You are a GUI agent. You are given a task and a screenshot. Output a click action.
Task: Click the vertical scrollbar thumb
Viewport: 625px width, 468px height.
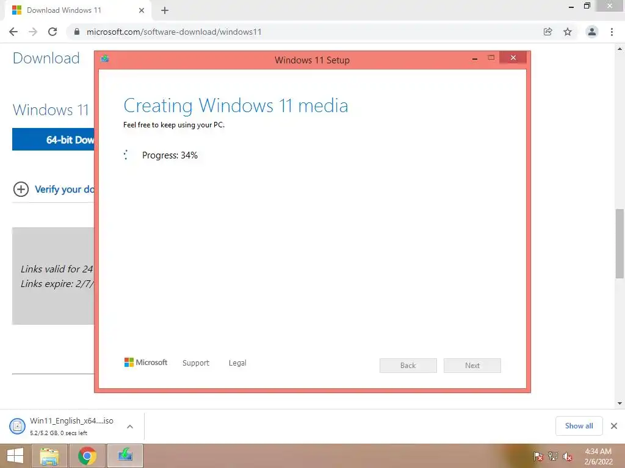tap(620, 244)
